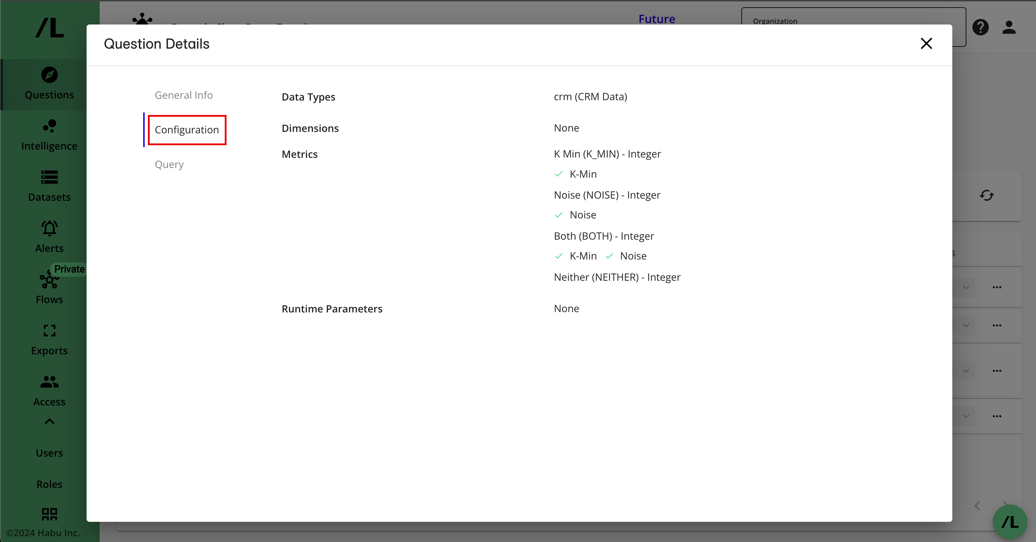
Task: Open the Flows sidebar icon
Action: coord(49,280)
